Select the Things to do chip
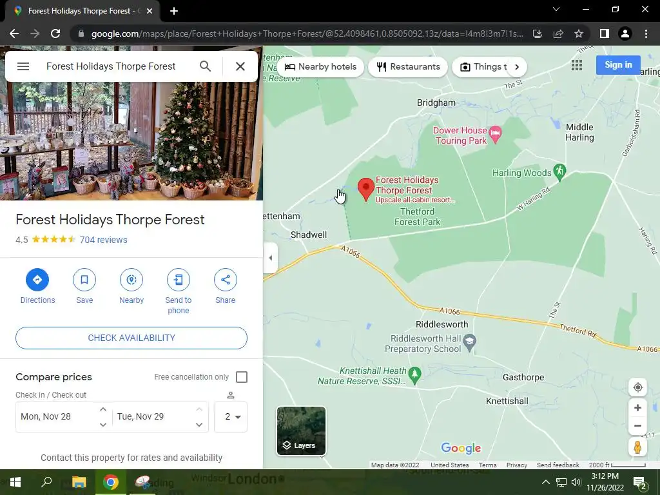 [x=483, y=67]
